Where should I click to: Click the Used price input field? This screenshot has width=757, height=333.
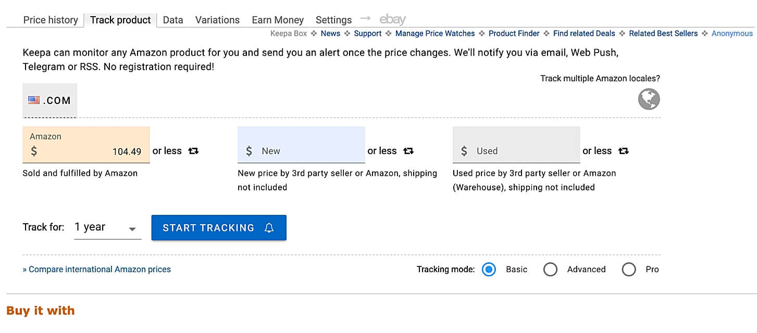[x=516, y=145]
